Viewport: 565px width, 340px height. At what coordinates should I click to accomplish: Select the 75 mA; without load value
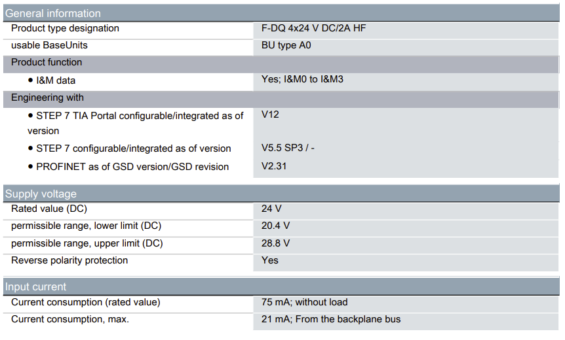coord(304,303)
